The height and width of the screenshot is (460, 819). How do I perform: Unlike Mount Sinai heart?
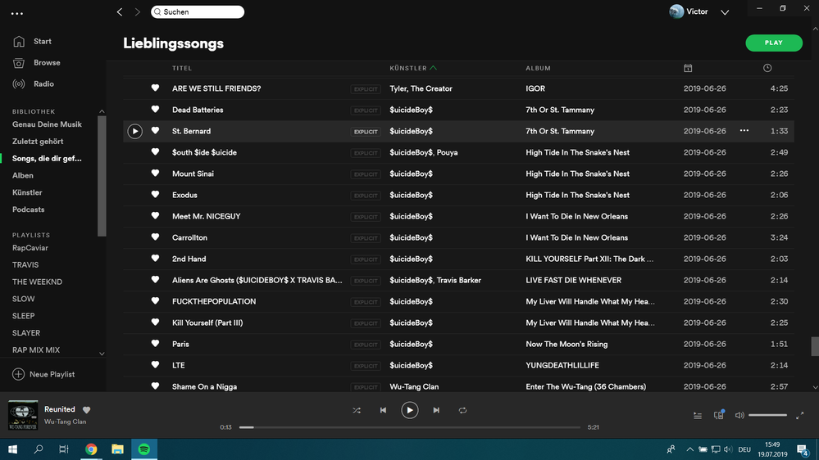pyautogui.click(x=155, y=174)
